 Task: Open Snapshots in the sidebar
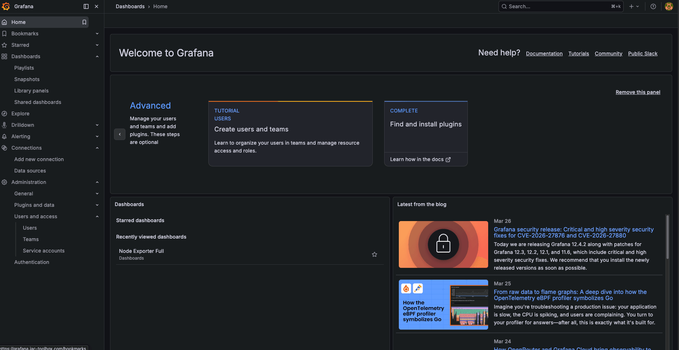(27, 79)
